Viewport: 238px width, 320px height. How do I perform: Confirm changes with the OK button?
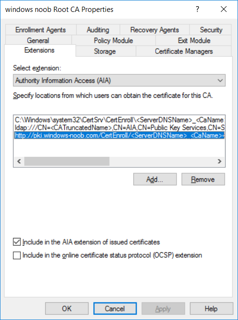pyautogui.click(x=67, y=309)
